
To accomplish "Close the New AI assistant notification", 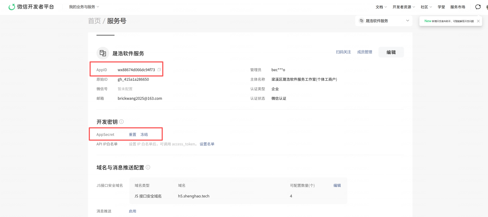I will click(478, 21).
